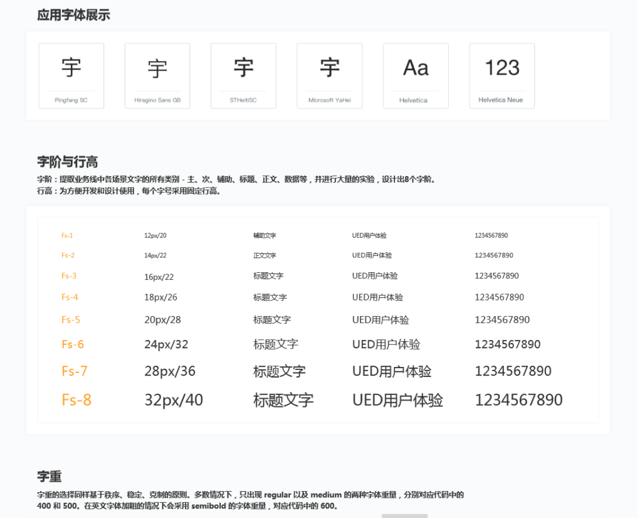The height and width of the screenshot is (518, 642).
Task: Click the orange Fs-1 label
Action: pos(66,235)
